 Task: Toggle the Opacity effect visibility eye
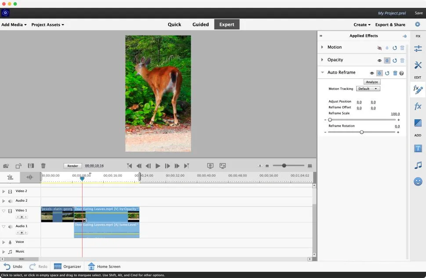[x=379, y=61]
